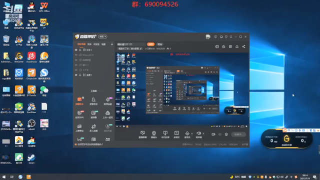
Task: Open the KartRider desktop shortcut
Action: 31,108
